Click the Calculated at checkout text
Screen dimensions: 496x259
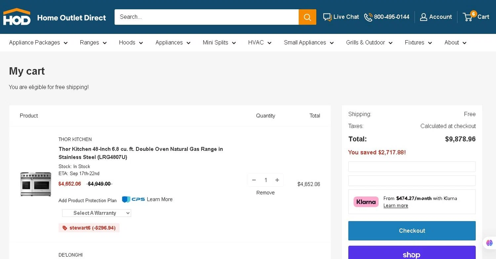coord(448,126)
